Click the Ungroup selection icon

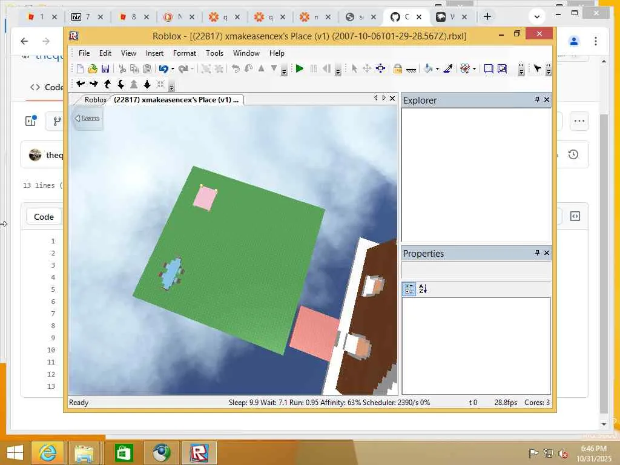tap(219, 69)
